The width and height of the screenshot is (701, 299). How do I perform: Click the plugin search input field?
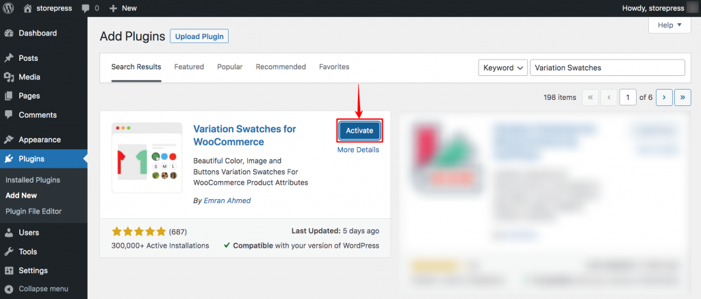[x=607, y=68]
